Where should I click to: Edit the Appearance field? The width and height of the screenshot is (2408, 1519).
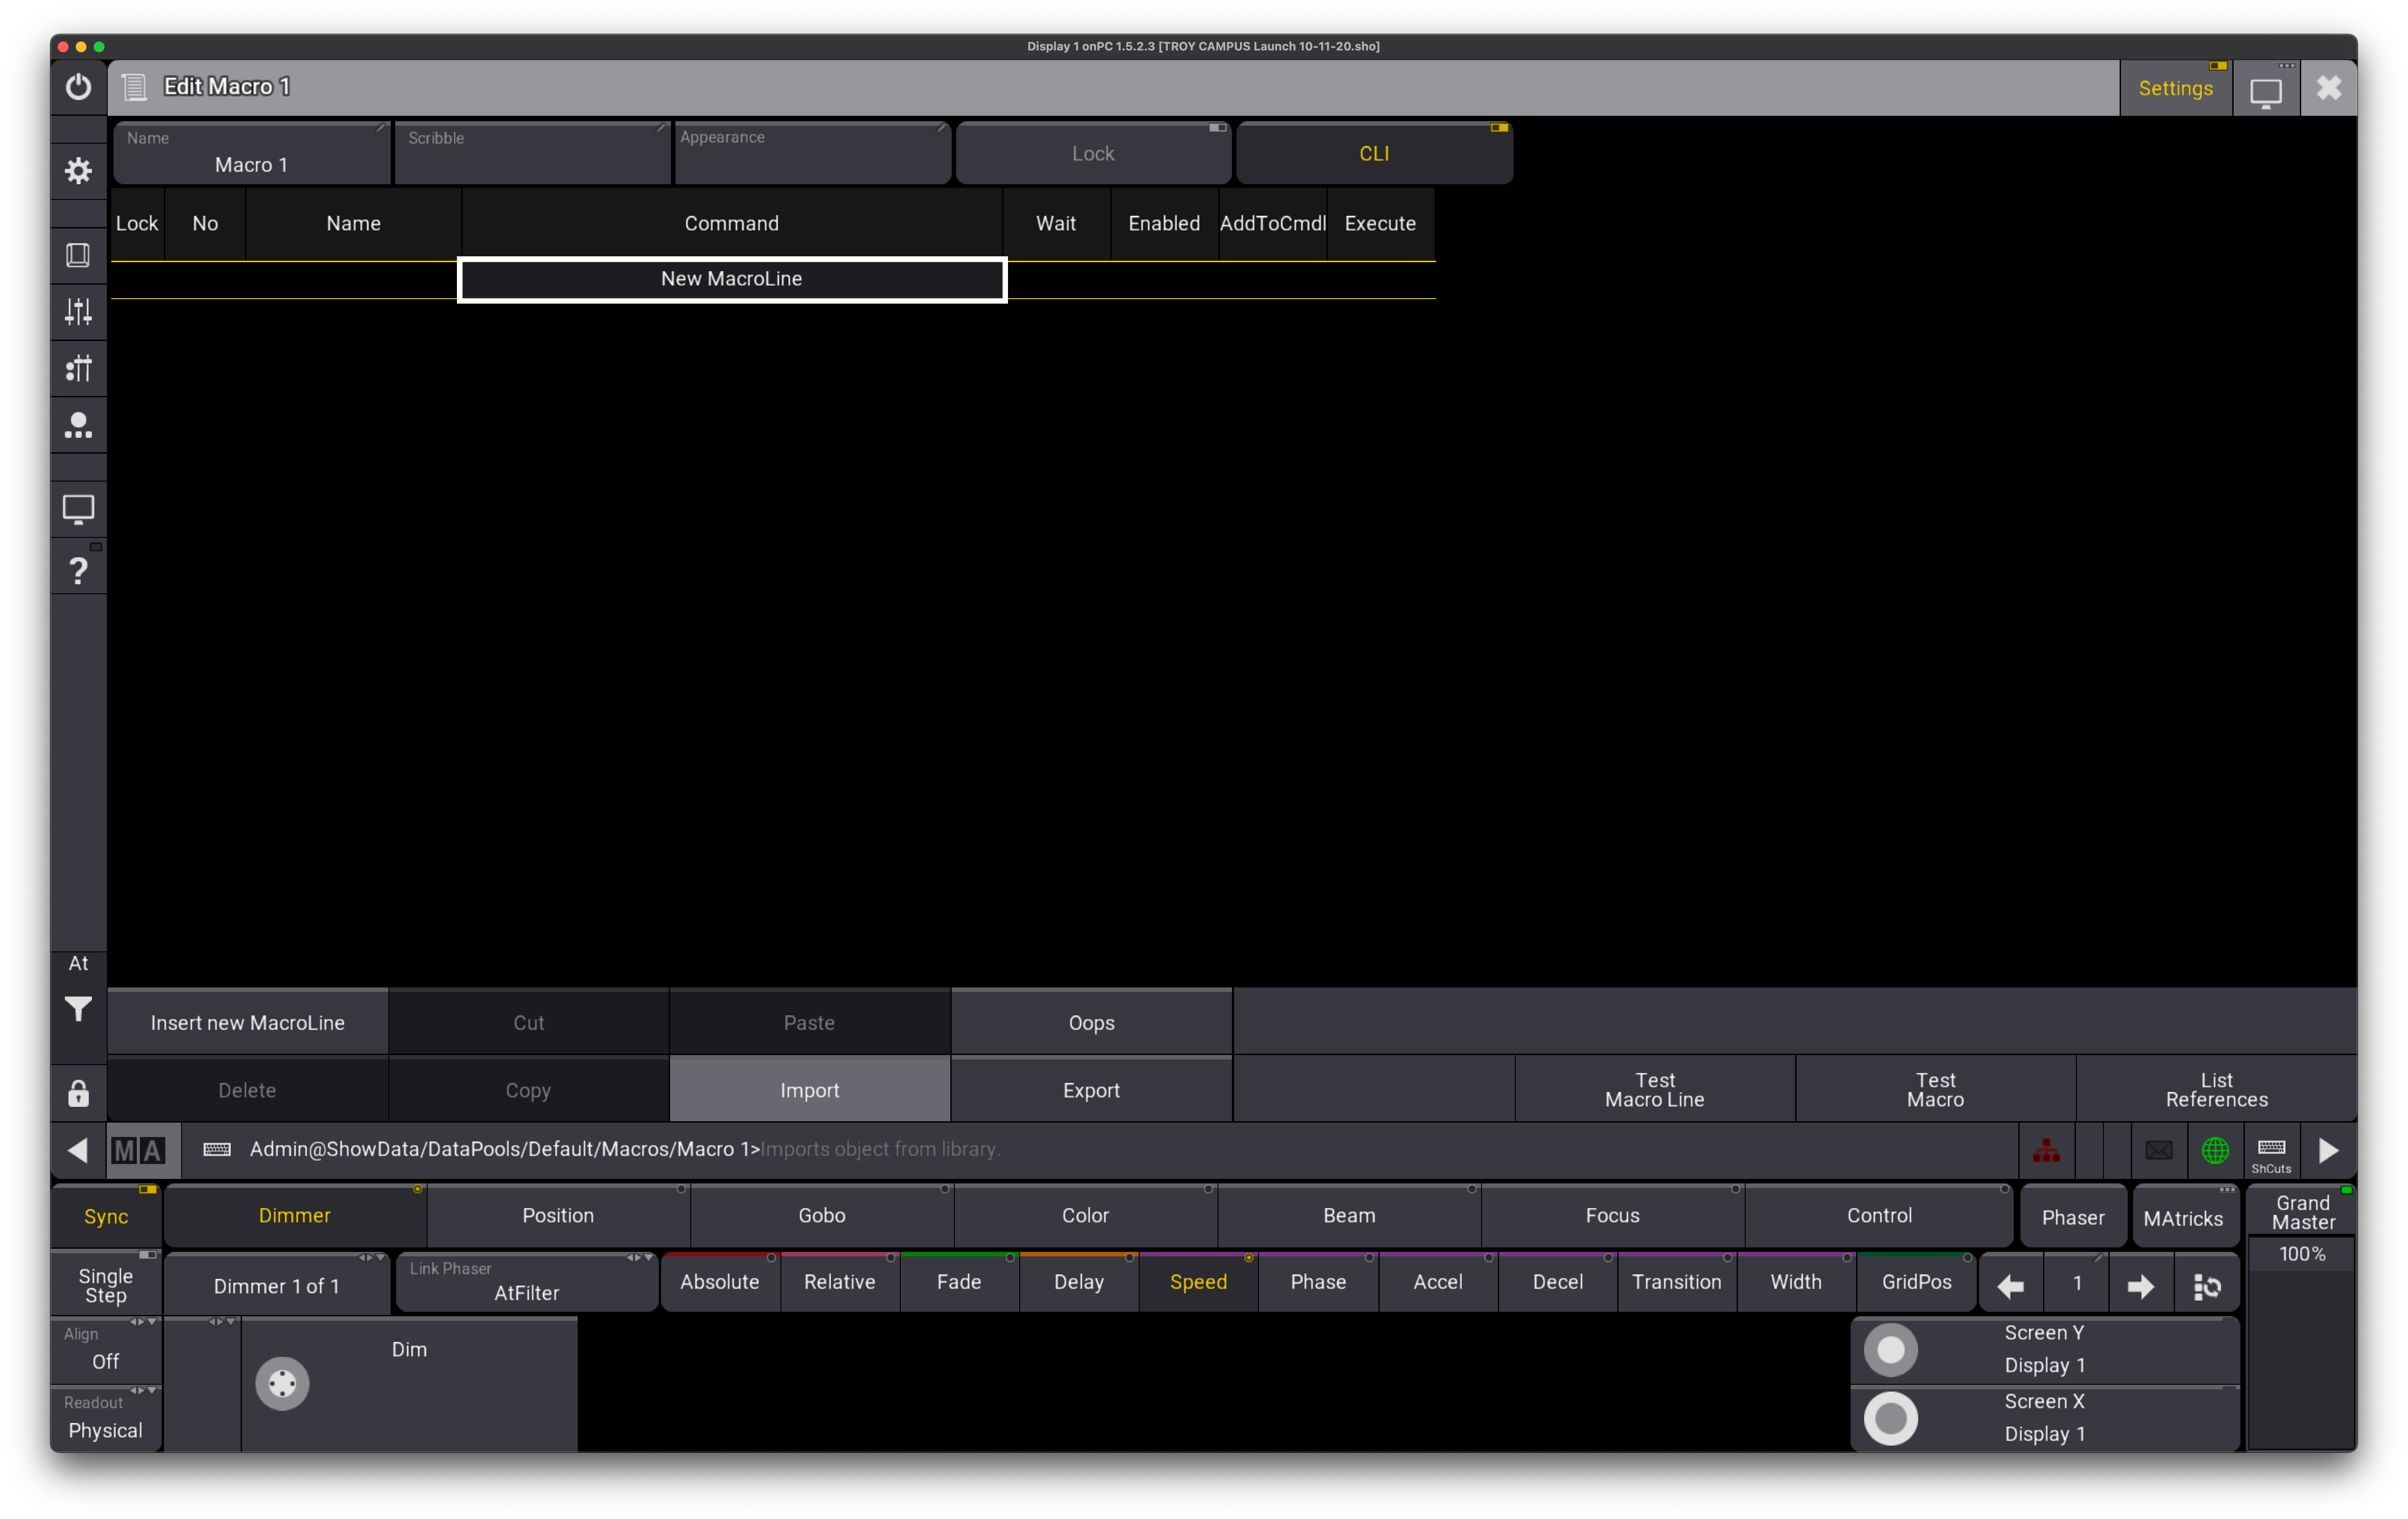pyautogui.click(x=812, y=153)
